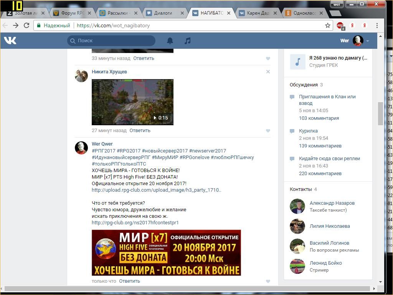Open Wer Qwer's name link
Screen dimensions: 393x295
click(102, 144)
